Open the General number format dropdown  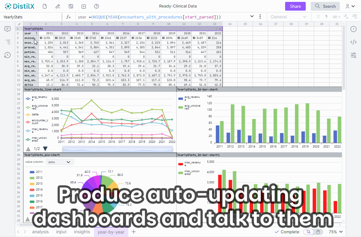[289, 17]
